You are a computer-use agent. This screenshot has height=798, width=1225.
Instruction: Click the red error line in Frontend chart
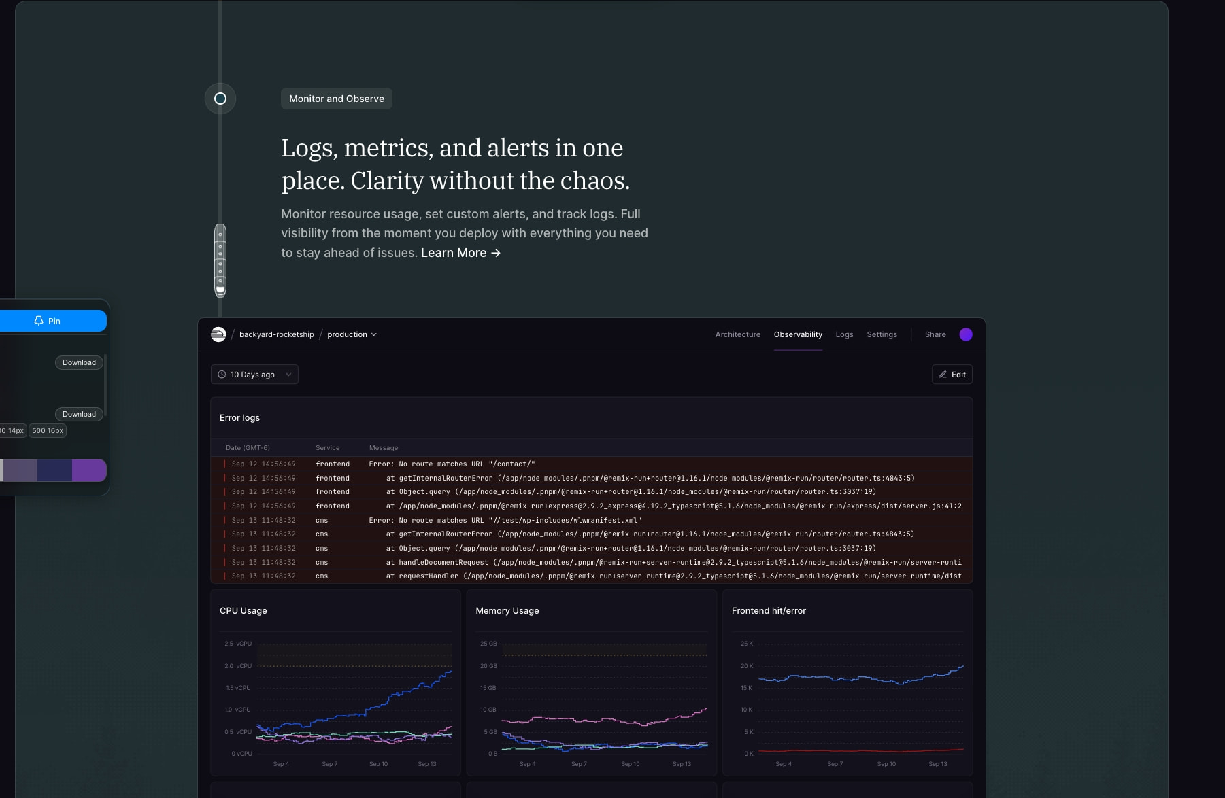(x=860, y=751)
